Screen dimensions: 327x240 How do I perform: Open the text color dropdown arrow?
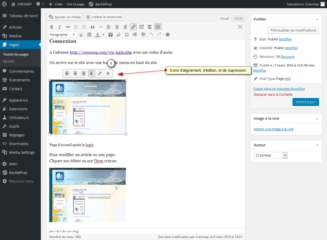pos(103,35)
